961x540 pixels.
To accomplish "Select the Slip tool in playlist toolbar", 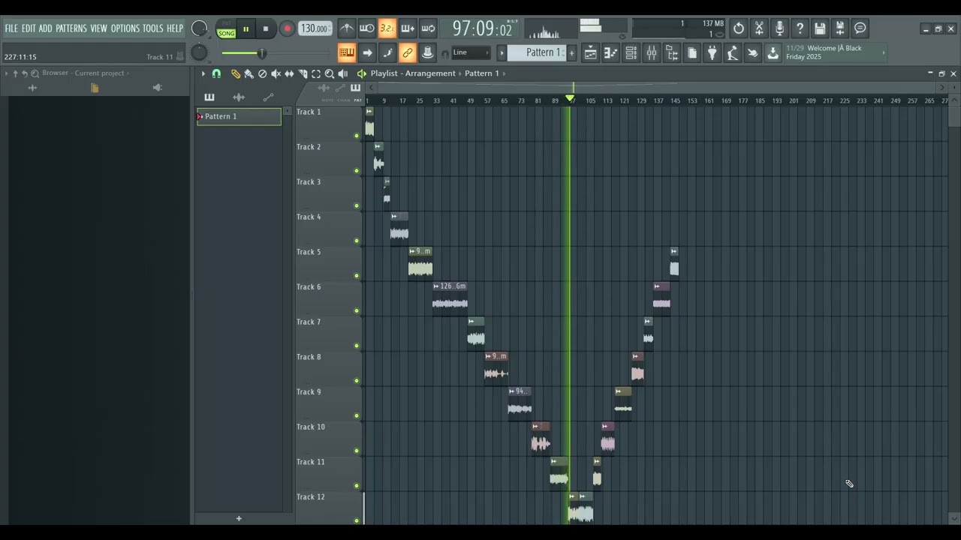I will pyautogui.click(x=289, y=73).
